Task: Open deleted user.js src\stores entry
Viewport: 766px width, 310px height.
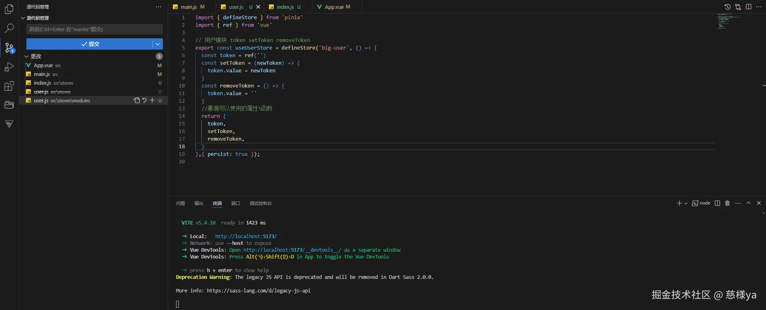Action: pyautogui.click(x=93, y=91)
